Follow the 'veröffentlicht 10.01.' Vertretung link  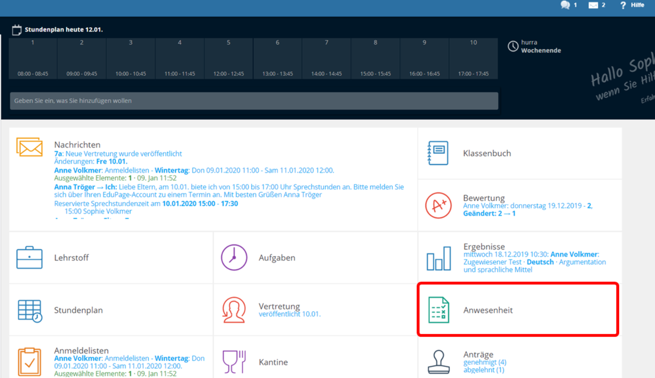[289, 314]
